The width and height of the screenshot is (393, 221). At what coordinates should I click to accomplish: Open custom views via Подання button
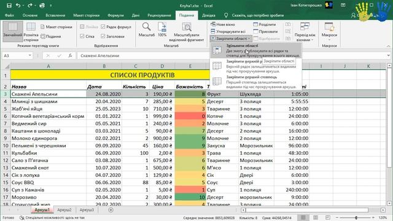click(51, 36)
